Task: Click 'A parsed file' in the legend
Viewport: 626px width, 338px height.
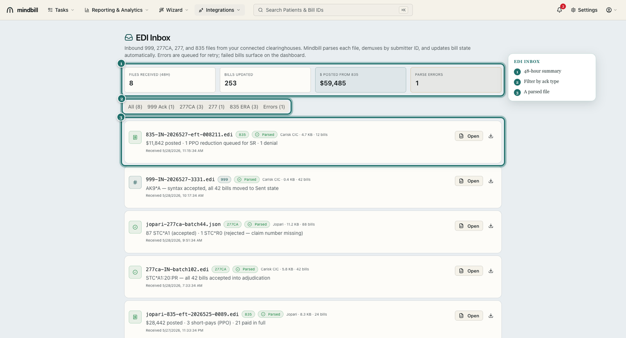Action: pos(537,92)
